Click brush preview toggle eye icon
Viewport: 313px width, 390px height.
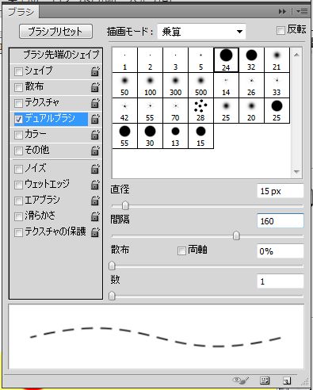(241, 380)
